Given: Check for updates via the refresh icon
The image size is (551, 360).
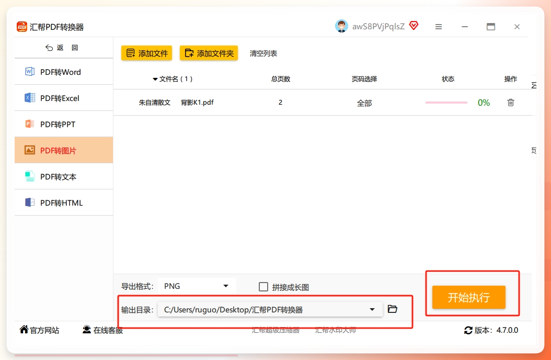Looking at the screenshot, I should click(468, 331).
